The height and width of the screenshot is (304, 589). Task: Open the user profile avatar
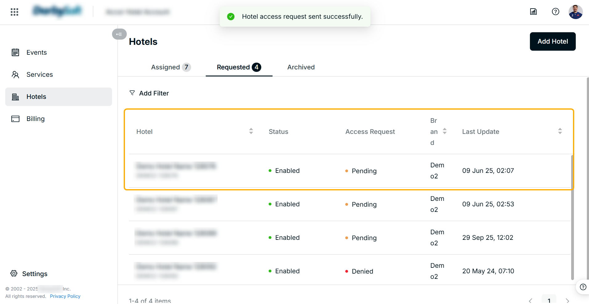click(575, 12)
